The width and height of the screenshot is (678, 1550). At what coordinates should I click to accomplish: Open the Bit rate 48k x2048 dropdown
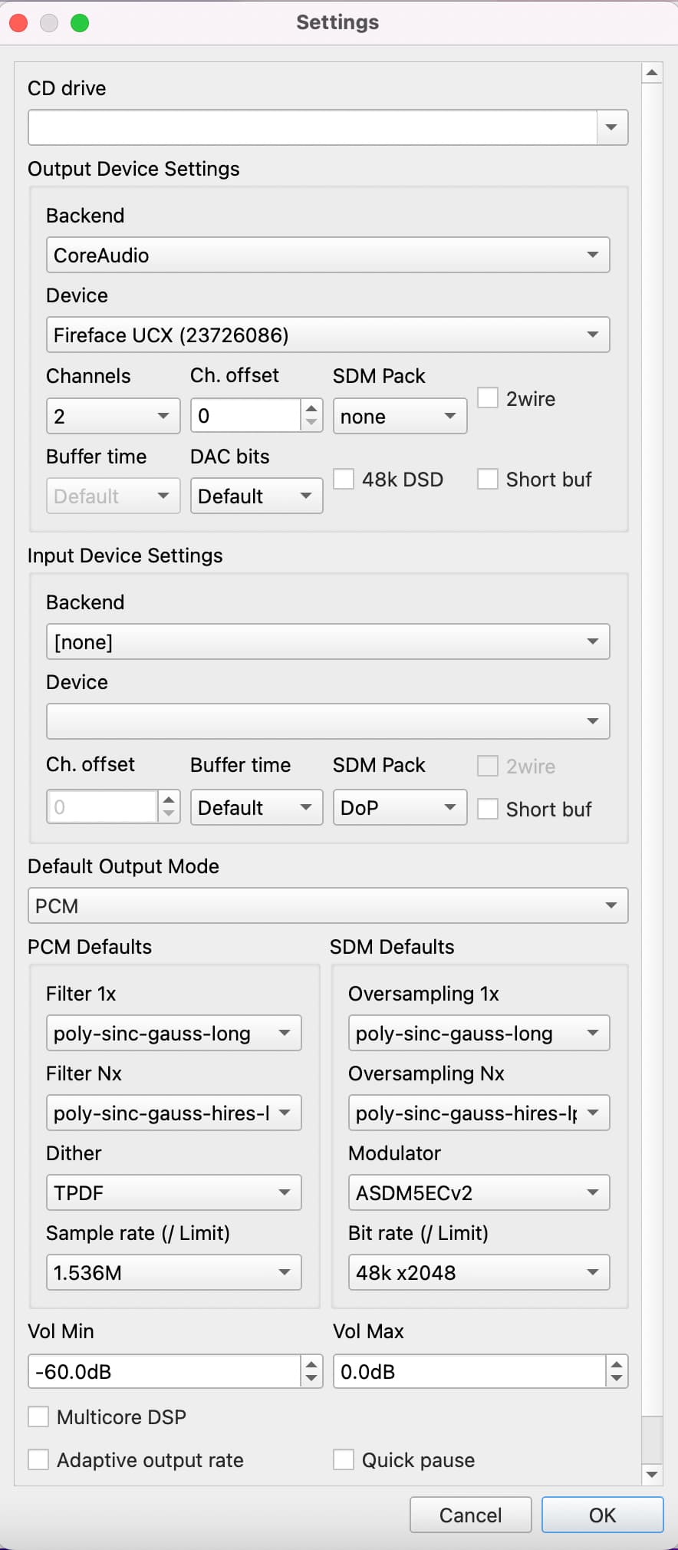(x=479, y=1272)
